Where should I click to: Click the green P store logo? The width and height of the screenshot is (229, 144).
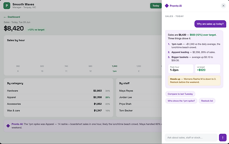point(7,6)
